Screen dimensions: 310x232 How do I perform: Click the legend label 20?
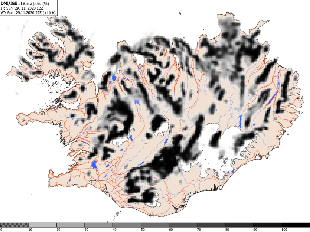(x=58, y=230)
